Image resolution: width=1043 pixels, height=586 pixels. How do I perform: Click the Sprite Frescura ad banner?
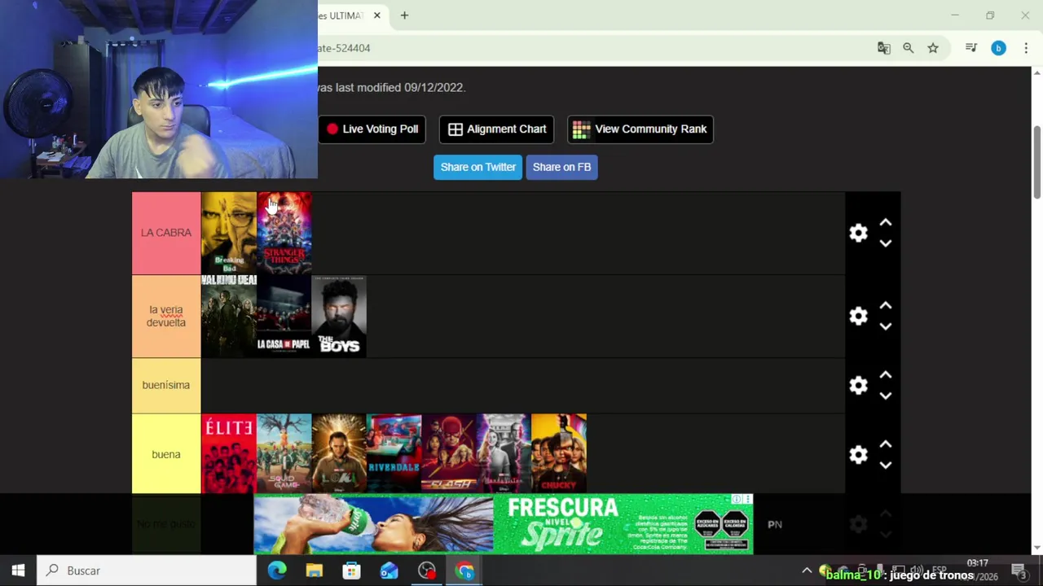tap(504, 524)
